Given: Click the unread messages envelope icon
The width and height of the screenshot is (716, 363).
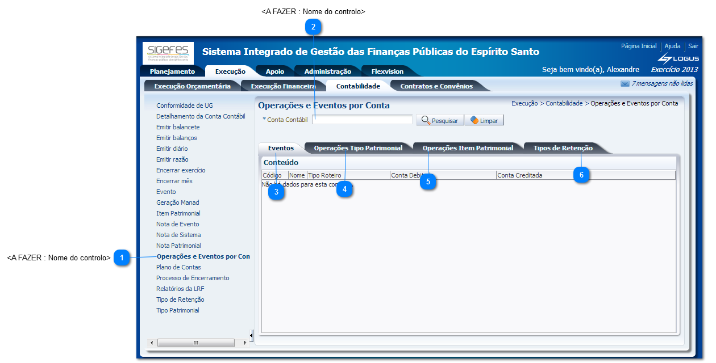Looking at the screenshot, I should click(625, 84).
